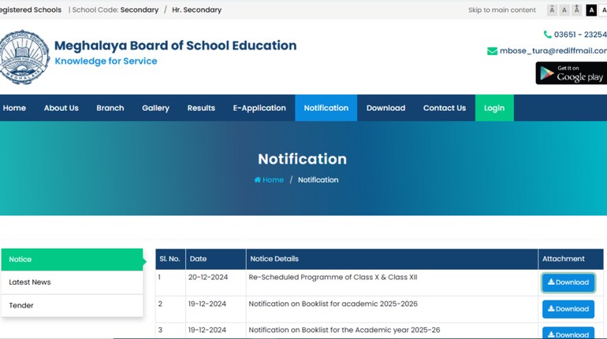Image resolution: width=607 pixels, height=339 pixels.
Task: Select the Tender sidebar tab
Action: point(21,305)
